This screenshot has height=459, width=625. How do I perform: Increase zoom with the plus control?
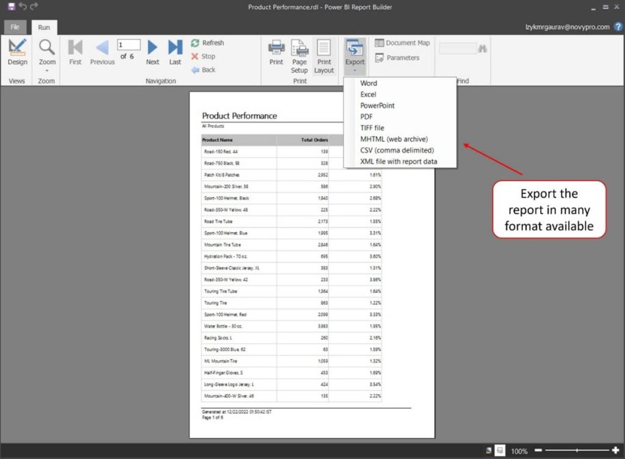(x=616, y=450)
